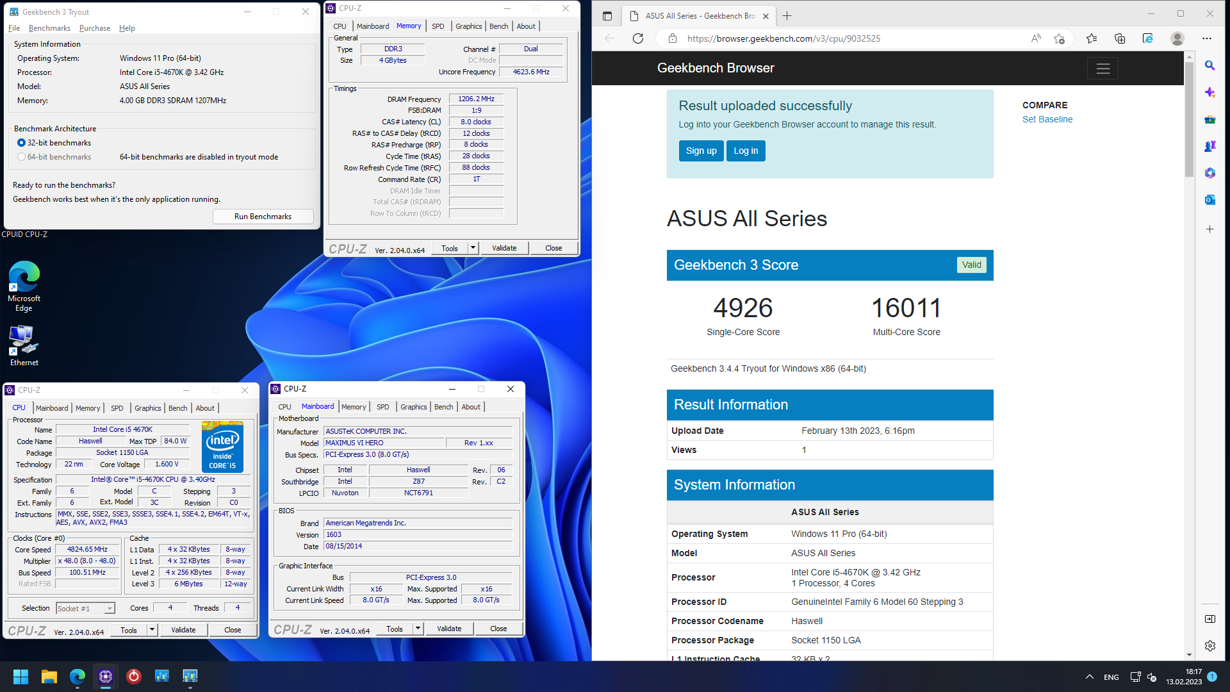Click the Geekbench Browser header title link

pos(716,68)
